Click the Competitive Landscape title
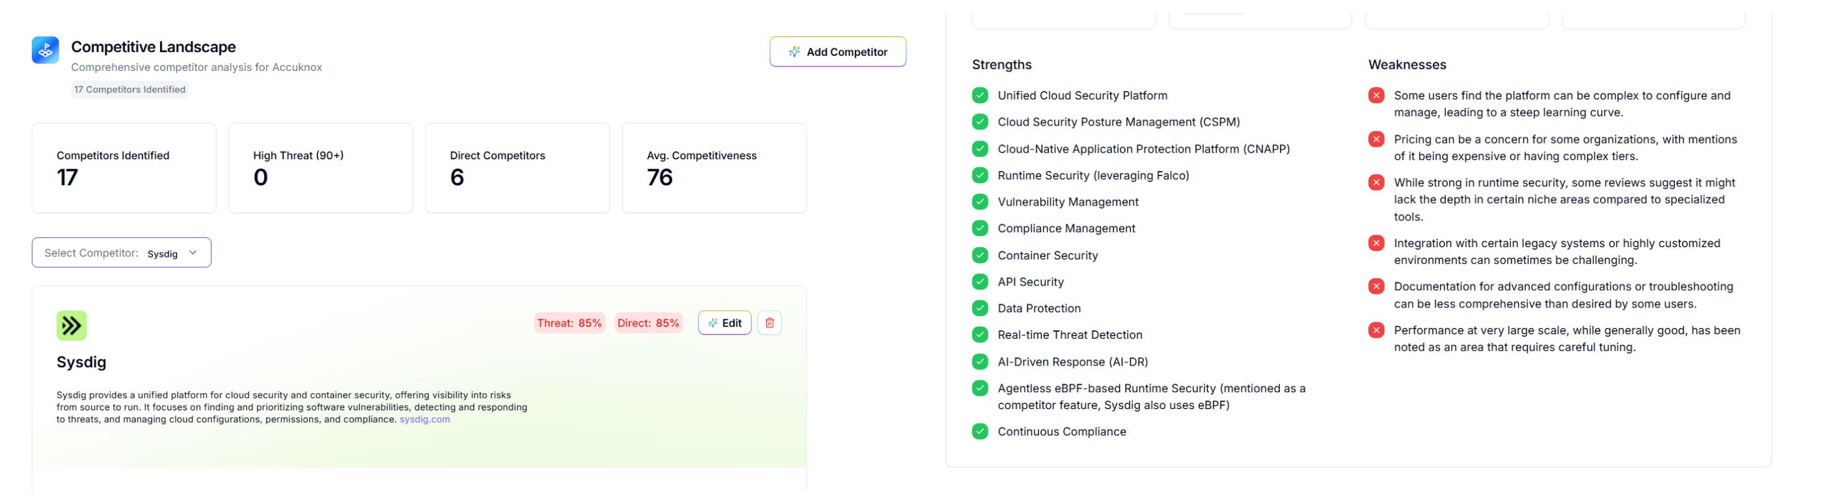The image size is (1822, 504). click(154, 47)
